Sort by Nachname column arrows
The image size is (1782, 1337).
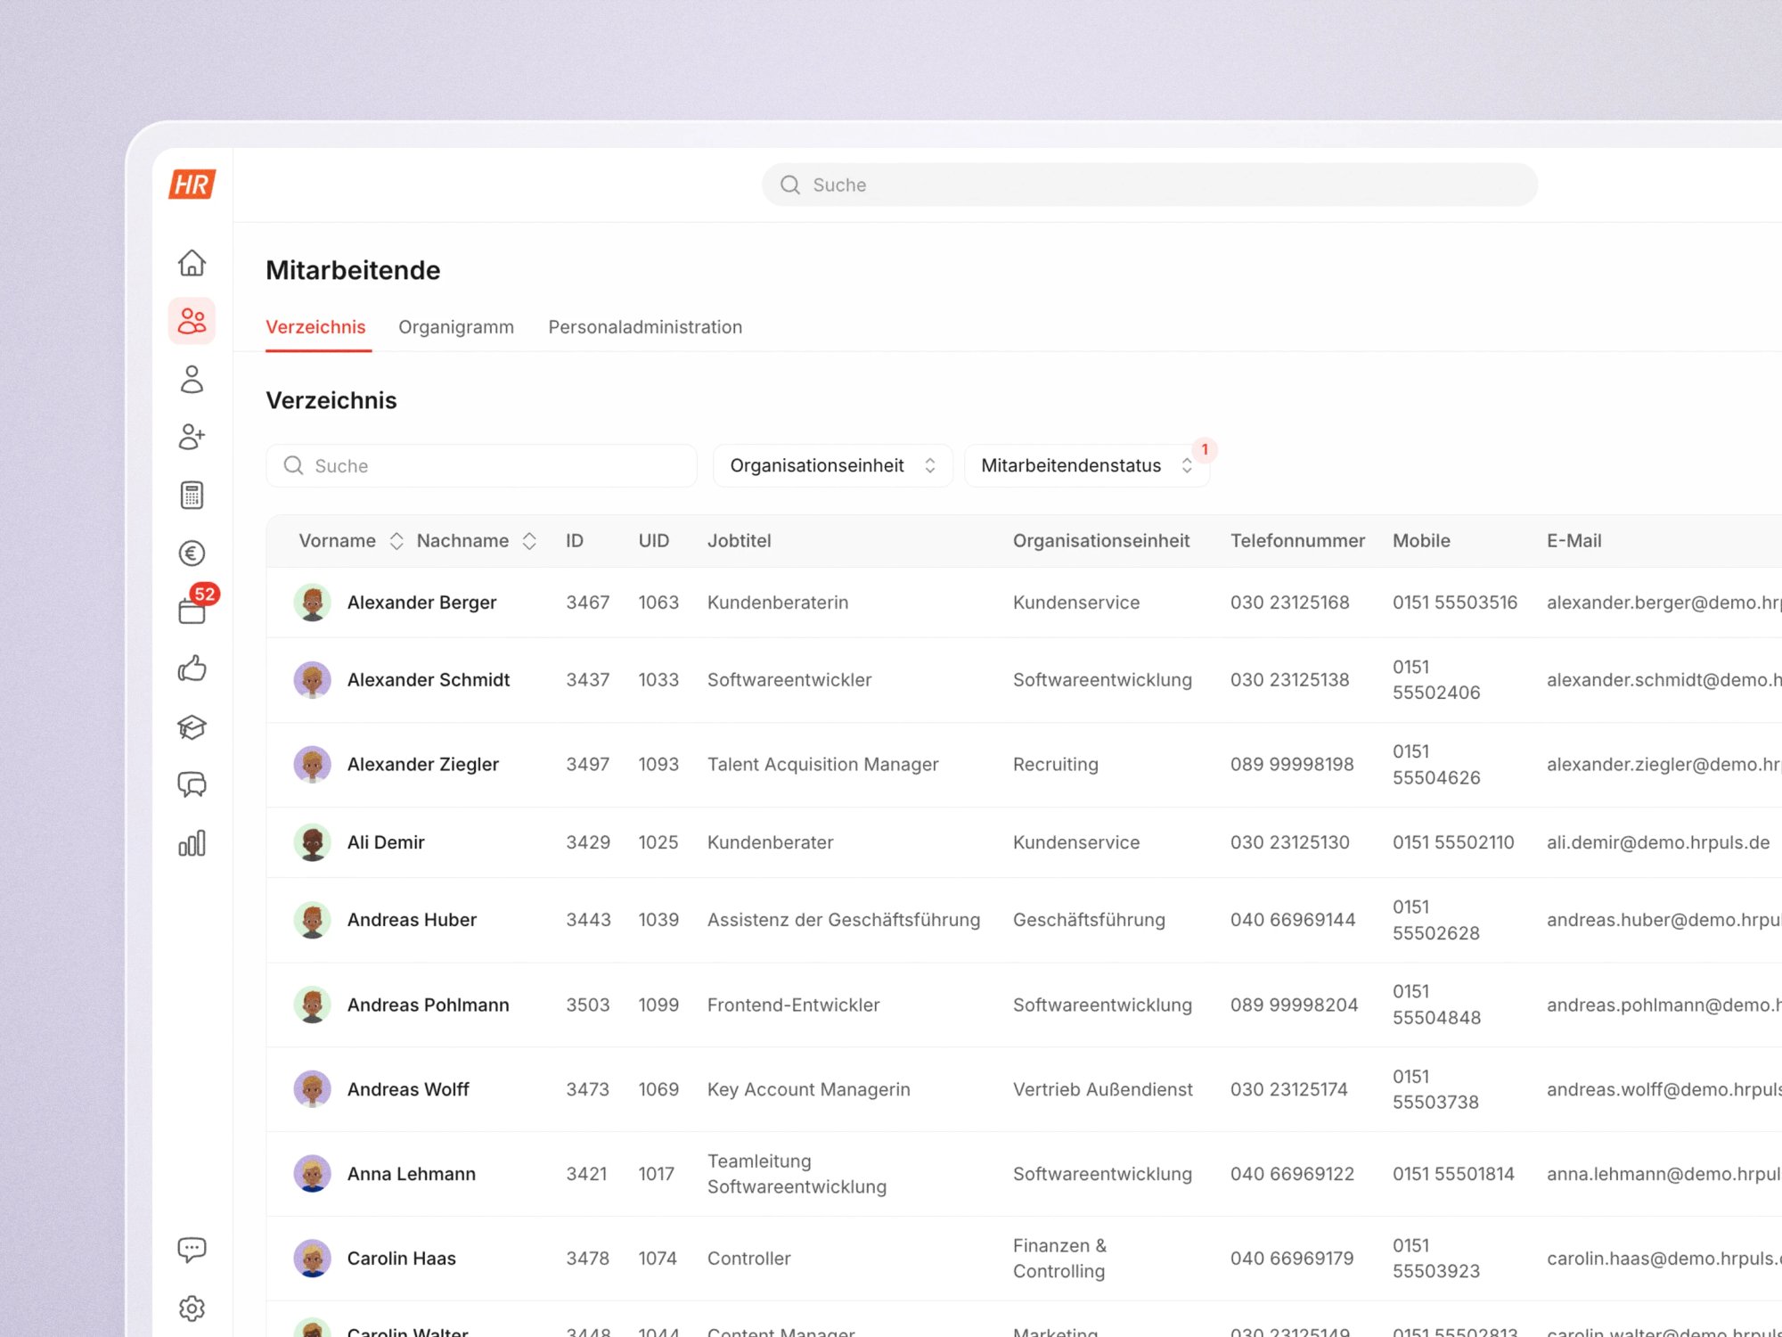tap(529, 541)
